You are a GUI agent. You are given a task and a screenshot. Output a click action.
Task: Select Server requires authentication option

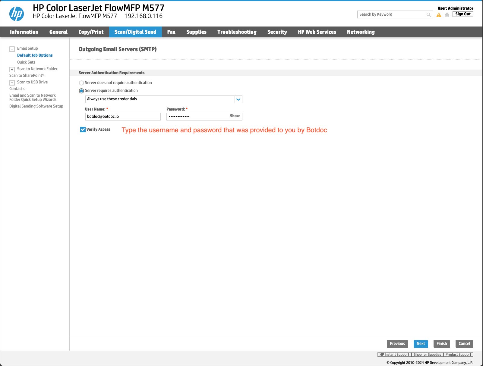click(81, 91)
